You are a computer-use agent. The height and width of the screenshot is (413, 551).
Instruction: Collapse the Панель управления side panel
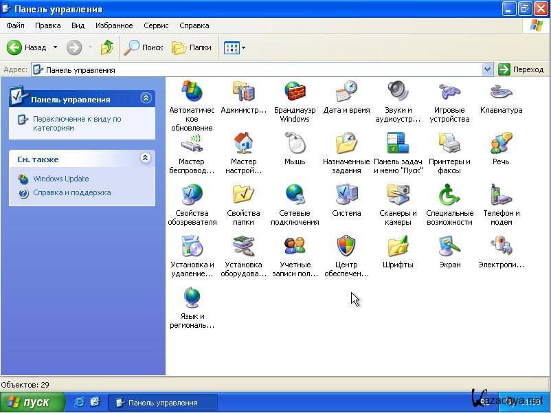click(146, 98)
